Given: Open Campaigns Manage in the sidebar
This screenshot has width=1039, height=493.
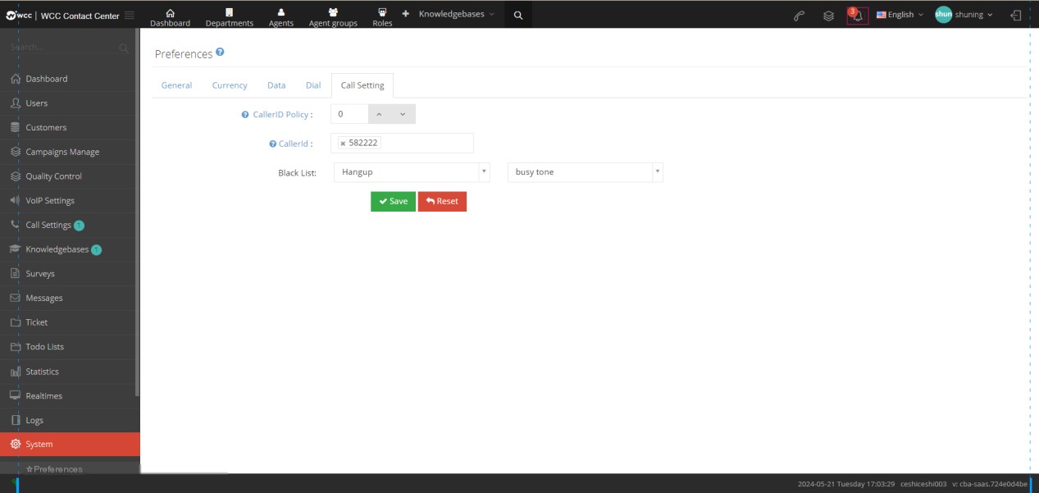Looking at the screenshot, I should click(x=70, y=152).
